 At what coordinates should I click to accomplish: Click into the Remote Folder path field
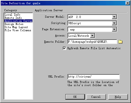tap(92, 42)
